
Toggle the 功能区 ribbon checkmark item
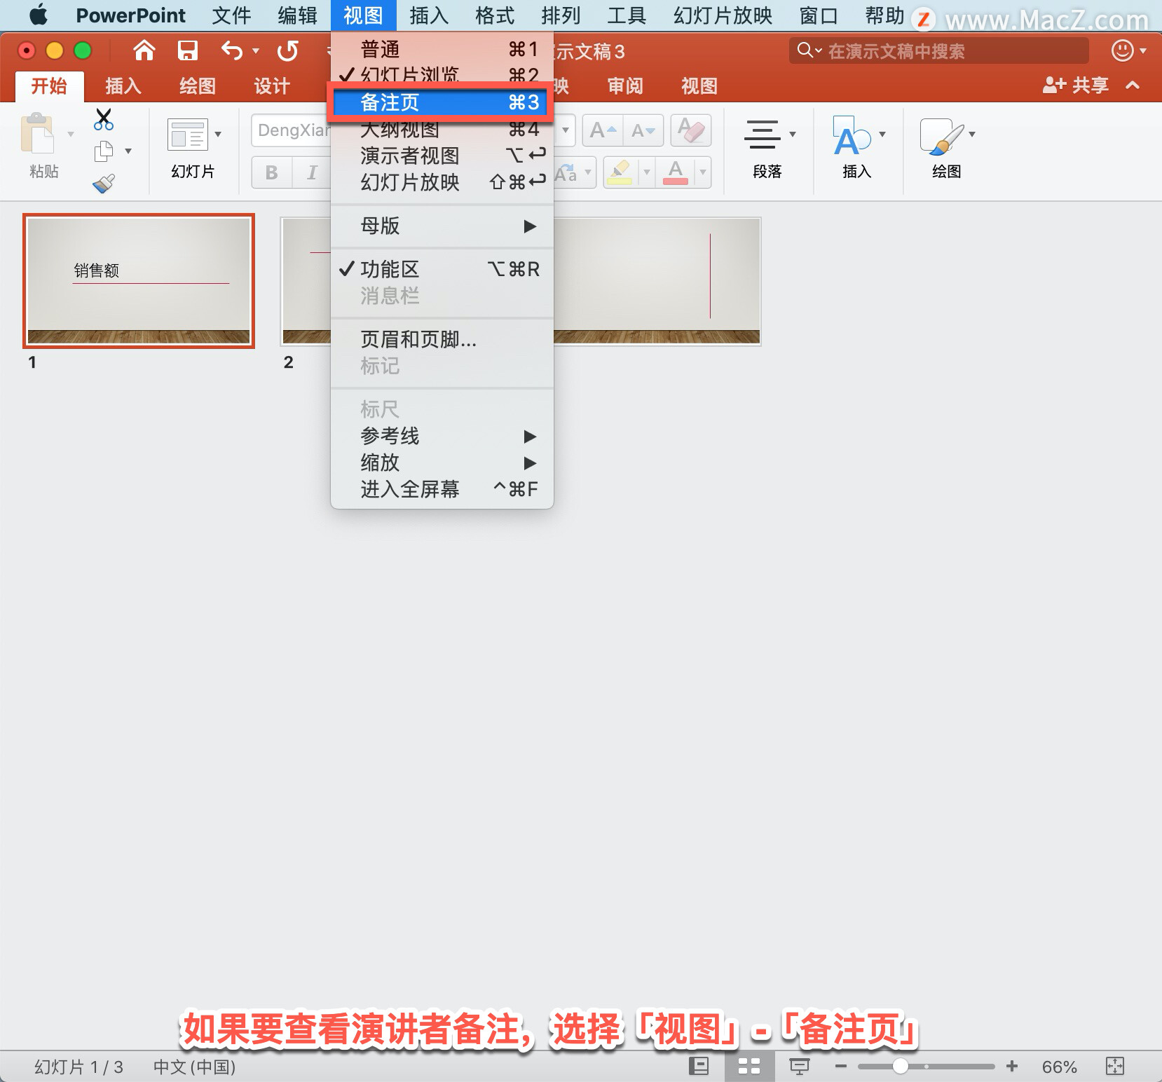pyautogui.click(x=442, y=269)
